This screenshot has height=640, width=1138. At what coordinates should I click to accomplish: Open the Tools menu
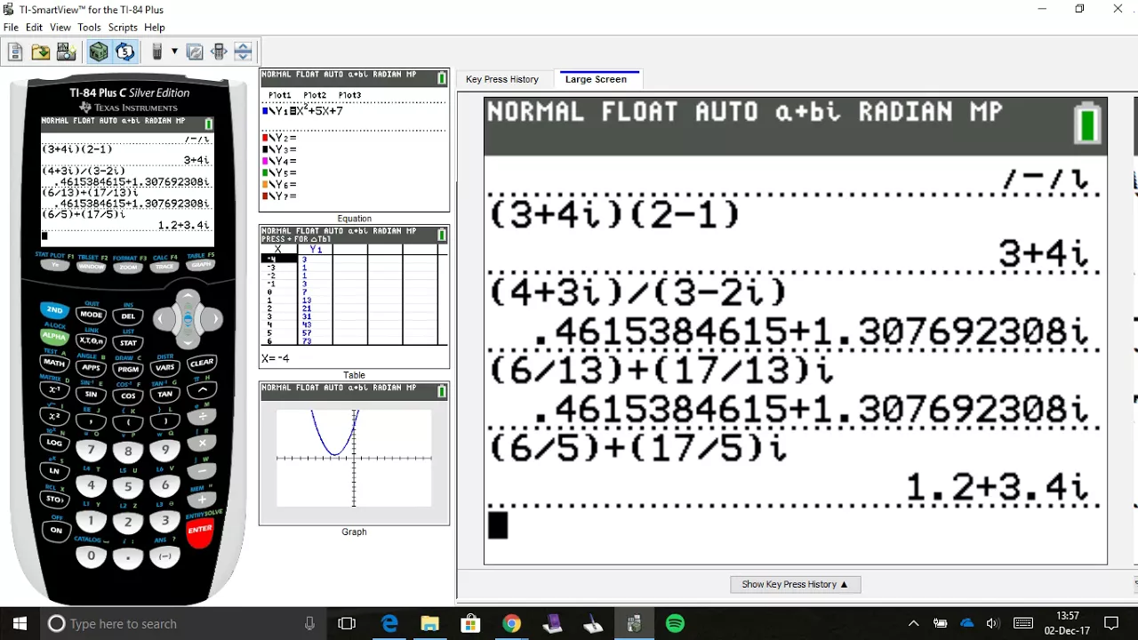(x=89, y=28)
